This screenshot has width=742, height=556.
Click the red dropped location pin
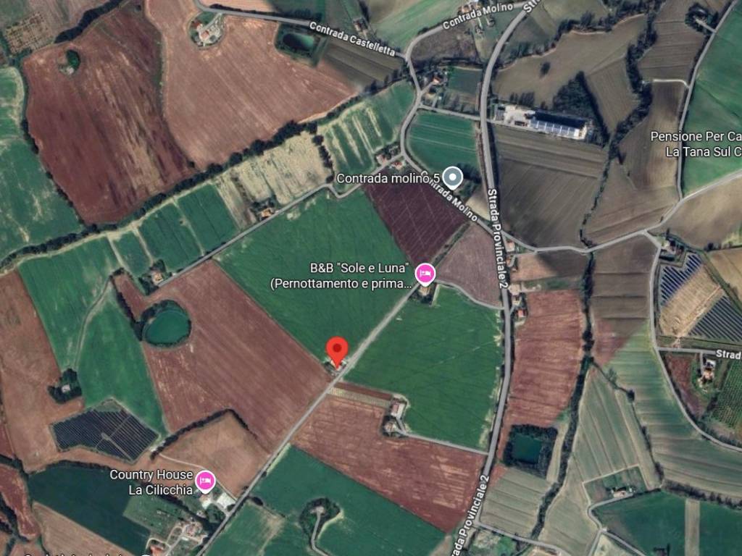click(x=337, y=352)
